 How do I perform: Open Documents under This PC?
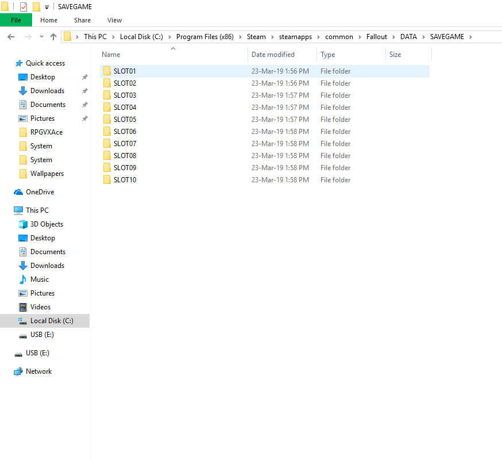coord(48,252)
